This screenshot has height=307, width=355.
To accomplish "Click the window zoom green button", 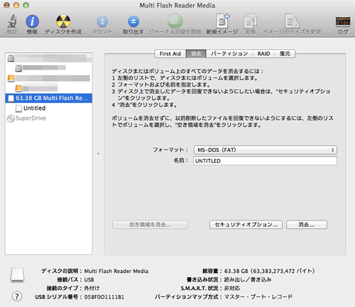I will (26, 5).
